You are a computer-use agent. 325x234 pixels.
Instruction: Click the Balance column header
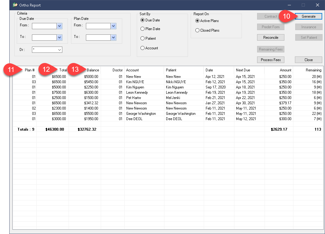(93, 70)
